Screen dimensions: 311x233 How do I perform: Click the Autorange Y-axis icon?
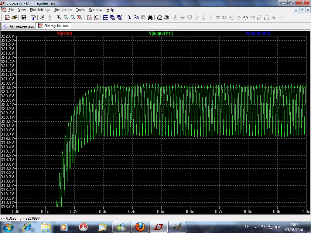tap(96, 18)
